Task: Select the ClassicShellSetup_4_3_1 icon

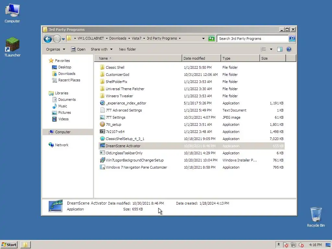Action: pyautogui.click(x=102, y=139)
